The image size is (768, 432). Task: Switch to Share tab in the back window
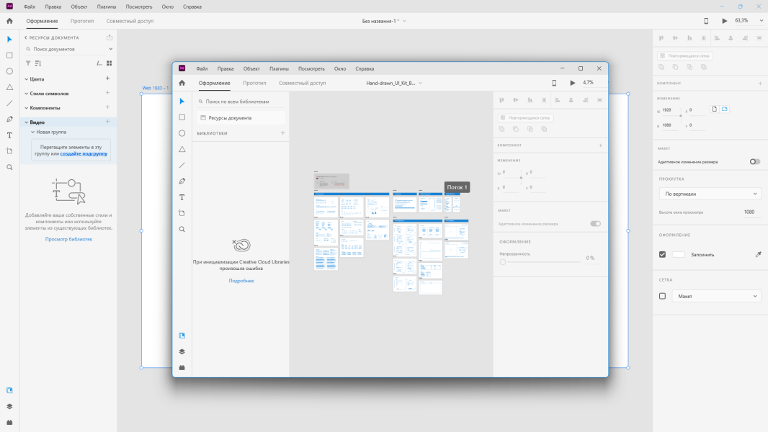[x=130, y=21]
